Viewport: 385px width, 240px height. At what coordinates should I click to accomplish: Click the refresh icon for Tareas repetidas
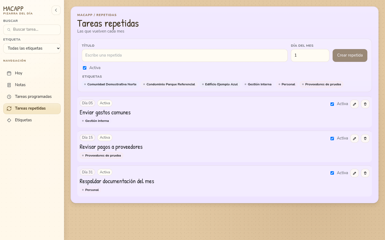9,109
